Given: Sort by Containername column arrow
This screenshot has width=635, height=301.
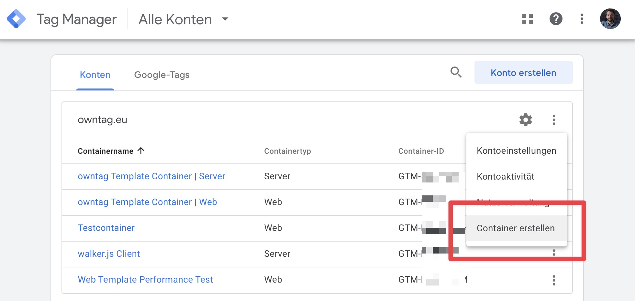Looking at the screenshot, I should coord(141,150).
